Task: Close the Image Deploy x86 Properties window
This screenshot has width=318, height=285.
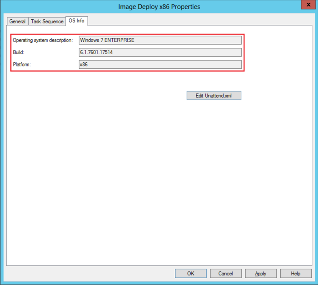Action: [307, 6]
